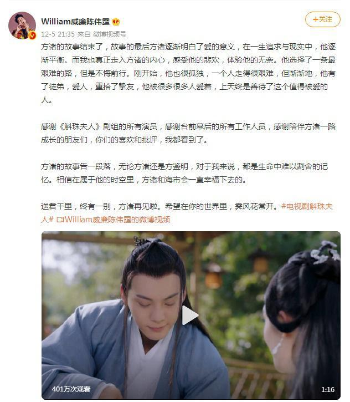Follow the user via +关注 button
350x402 pixels.
tap(323, 19)
